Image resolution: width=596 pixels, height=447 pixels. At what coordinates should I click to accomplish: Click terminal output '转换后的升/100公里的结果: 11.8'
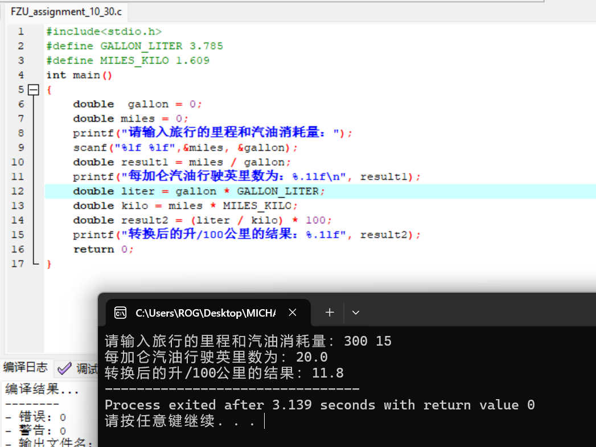(224, 373)
